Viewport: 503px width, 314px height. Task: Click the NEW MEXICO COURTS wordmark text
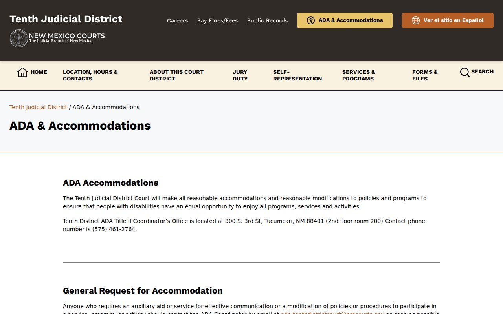pyautogui.click(x=67, y=36)
